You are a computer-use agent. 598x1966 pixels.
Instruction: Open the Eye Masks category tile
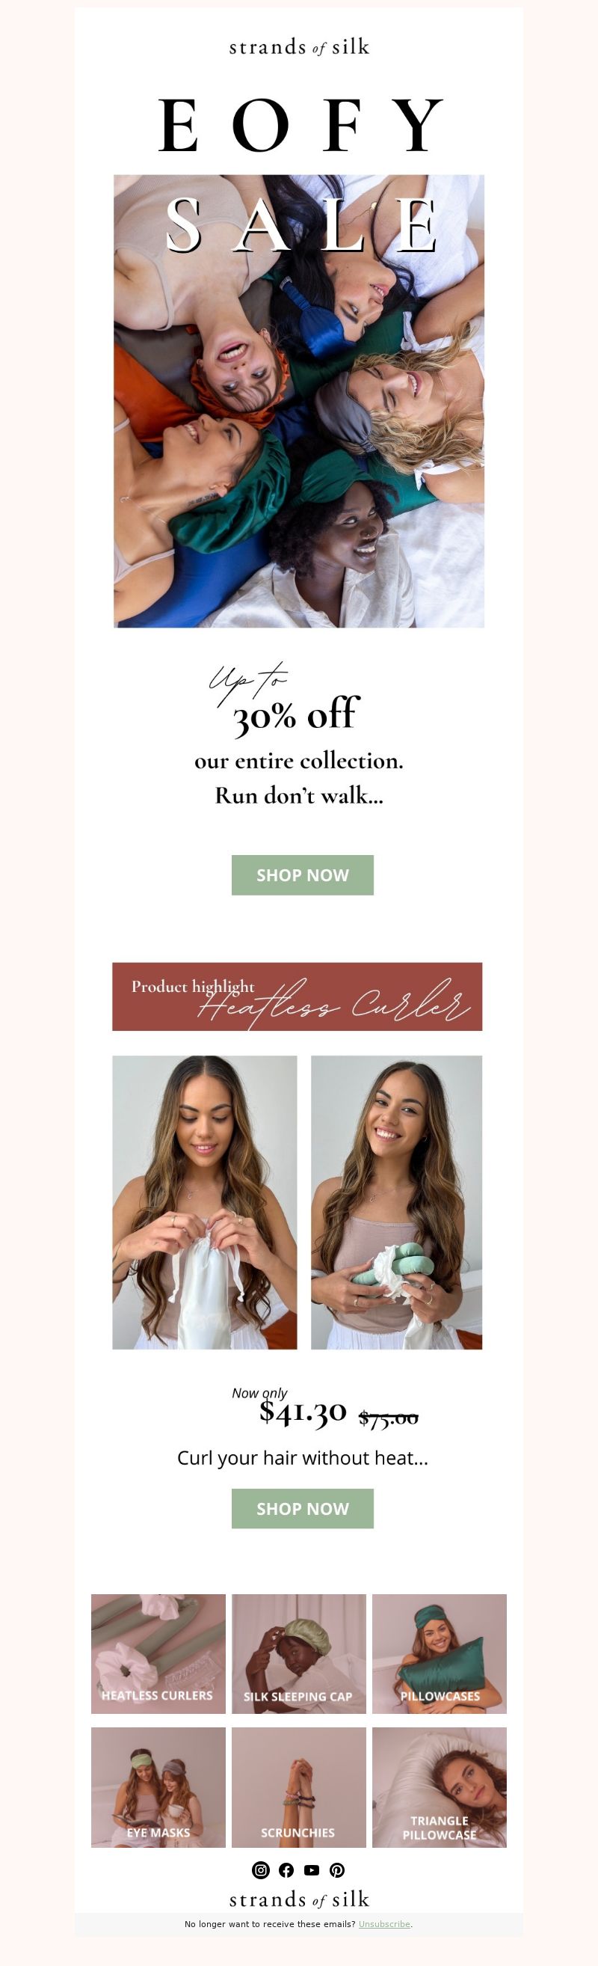point(158,1787)
